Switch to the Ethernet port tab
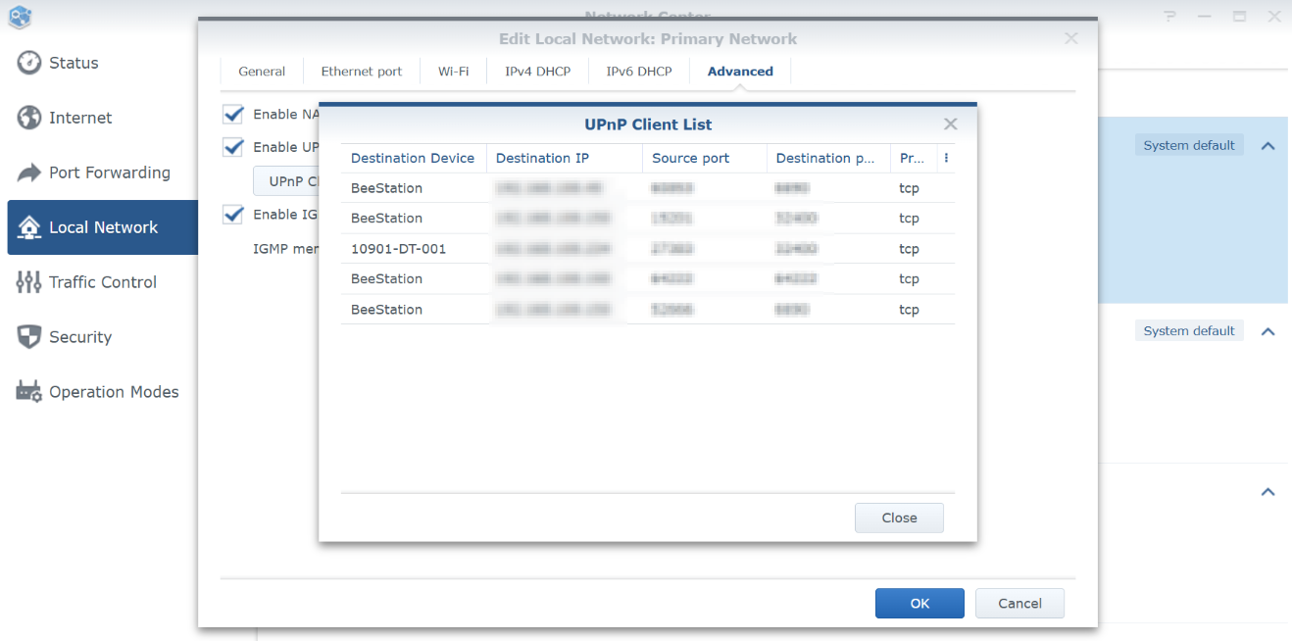The height and width of the screenshot is (641, 1292). pos(362,72)
